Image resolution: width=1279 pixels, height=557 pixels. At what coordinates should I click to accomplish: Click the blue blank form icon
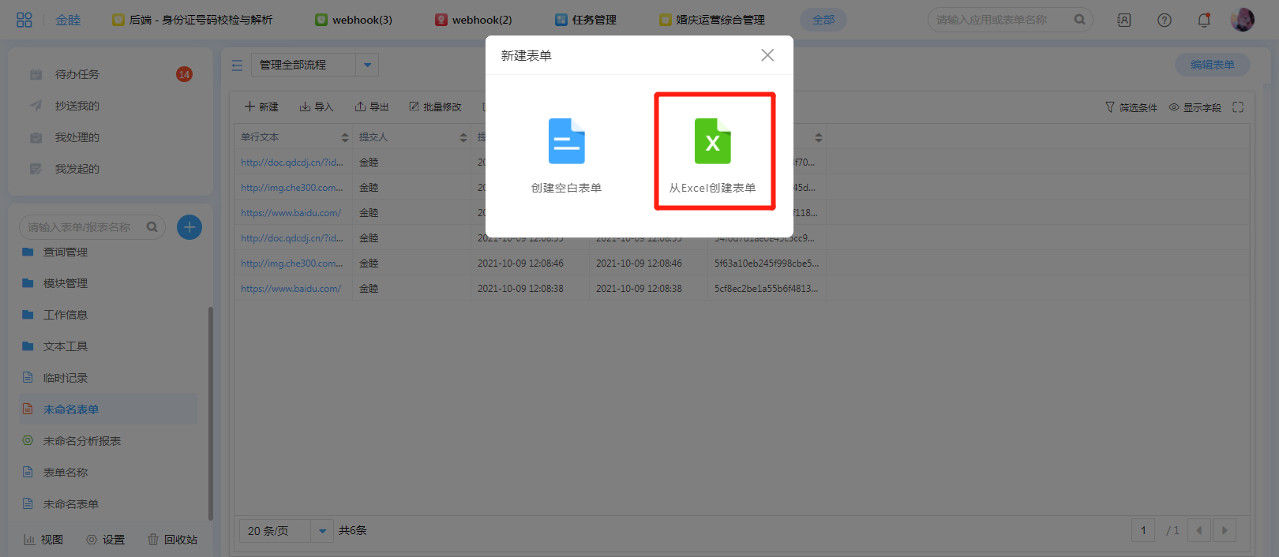[566, 141]
